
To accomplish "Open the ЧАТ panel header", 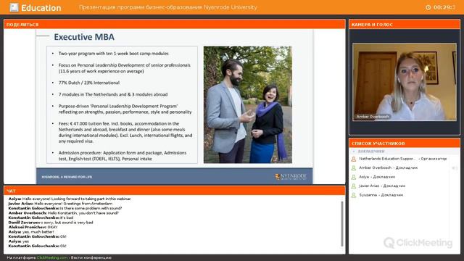I will [174, 191].
